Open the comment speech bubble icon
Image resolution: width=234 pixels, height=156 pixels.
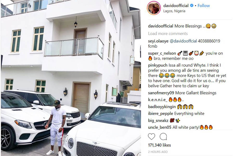tap(163, 136)
